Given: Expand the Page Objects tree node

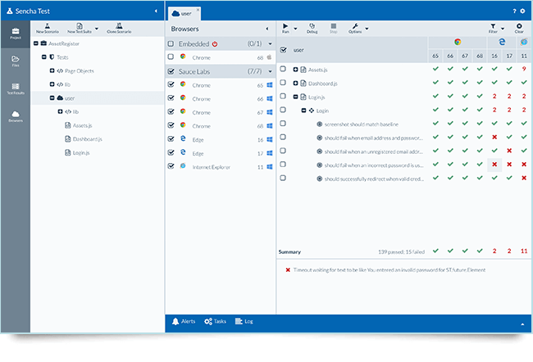Looking at the screenshot, I should coord(52,70).
